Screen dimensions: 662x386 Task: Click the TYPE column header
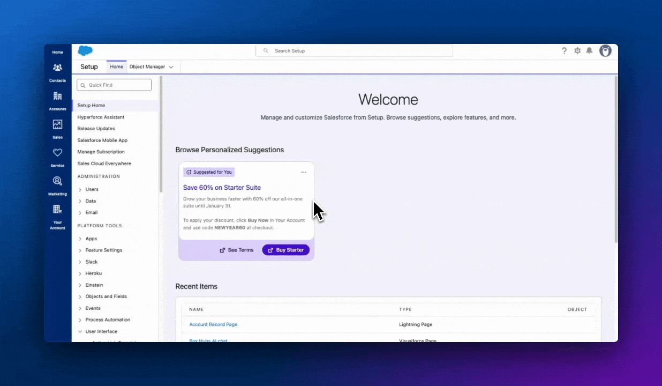pos(405,309)
